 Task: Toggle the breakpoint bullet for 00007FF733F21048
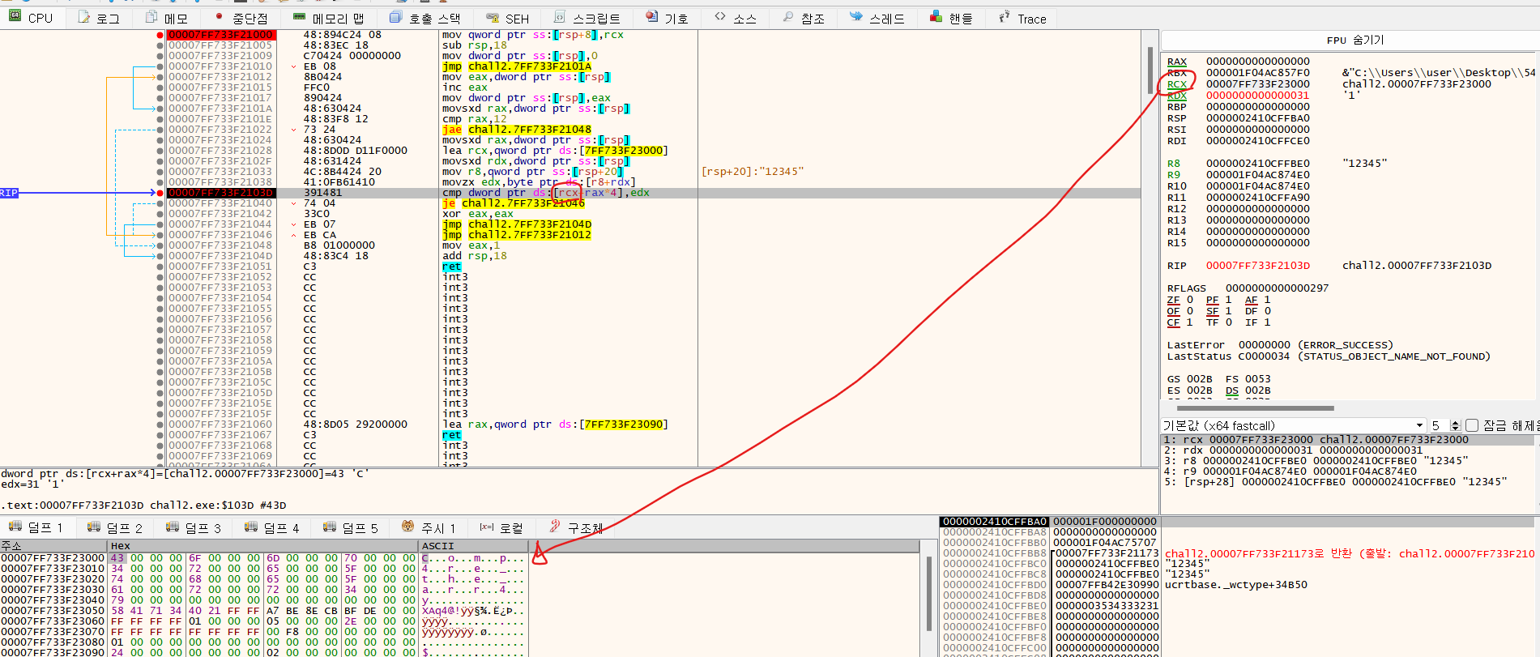tap(160, 245)
